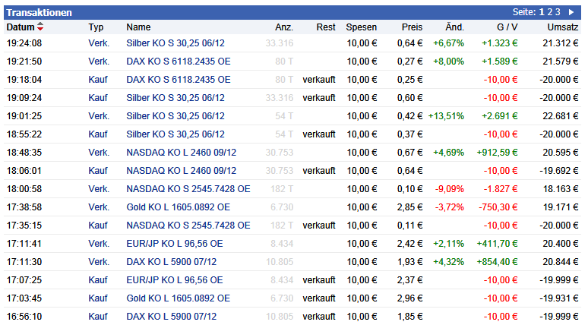
Task: Open Silber KO S 30,25 at 19:24:08
Action: coord(175,43)
